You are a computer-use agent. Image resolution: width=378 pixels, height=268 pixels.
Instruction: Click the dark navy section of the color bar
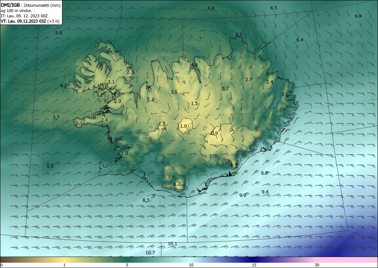tap(253, 260)
